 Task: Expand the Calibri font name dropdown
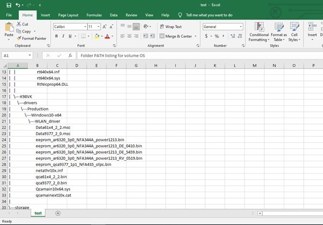click(85, 26)
